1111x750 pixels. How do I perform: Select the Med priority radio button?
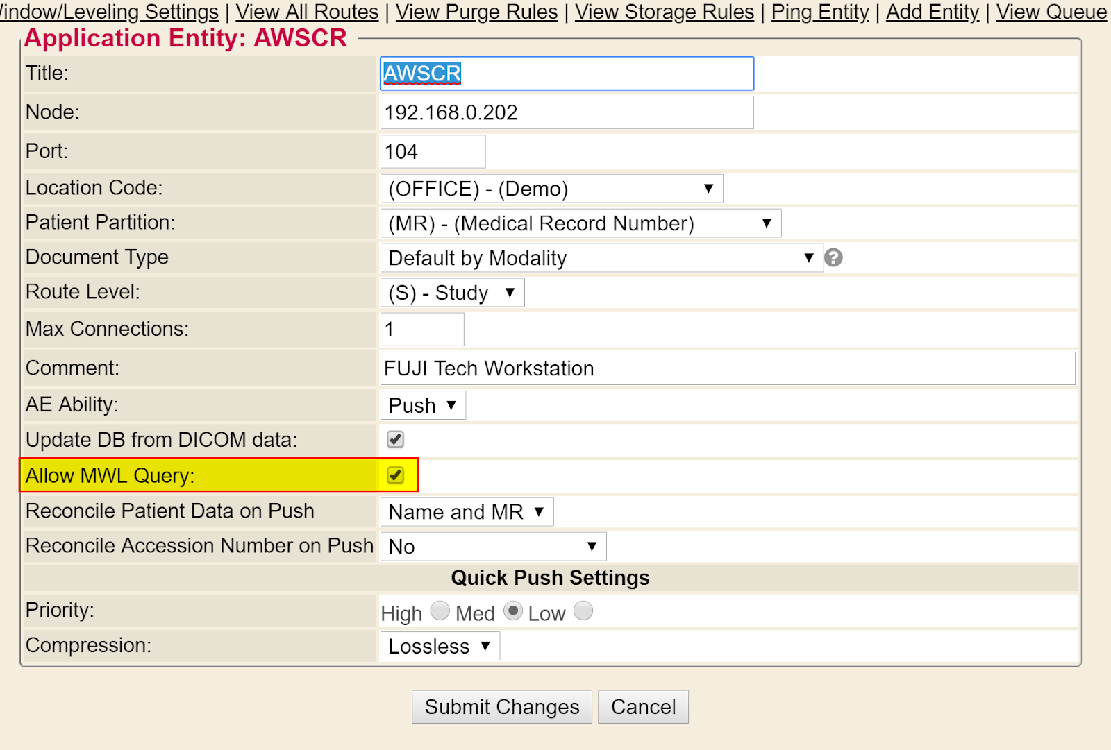tap(512, 611)
